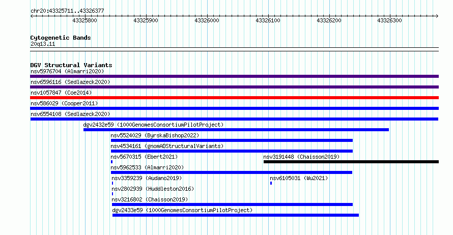Viewport: 453px width, 235px height.
Task: Click the 43326000 ruler position
Action: point(207,20)
